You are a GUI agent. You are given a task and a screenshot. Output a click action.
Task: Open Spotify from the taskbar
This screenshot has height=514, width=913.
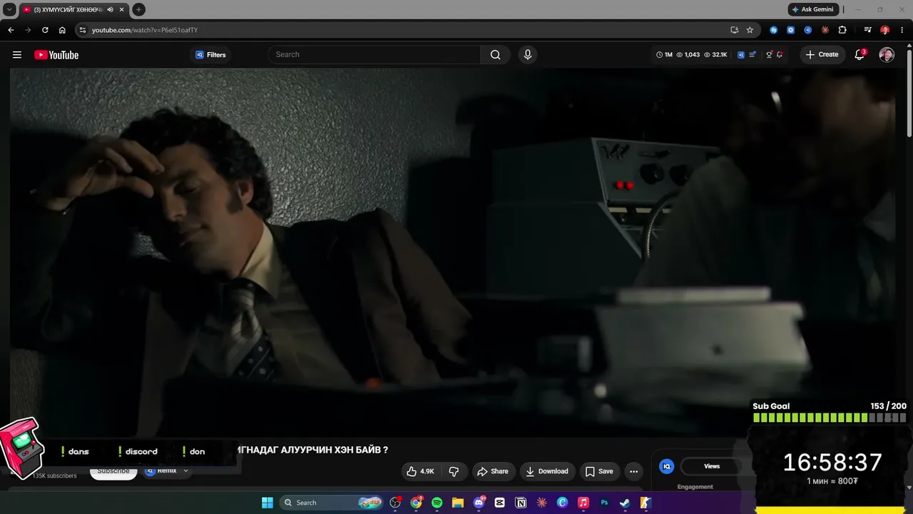437,503
